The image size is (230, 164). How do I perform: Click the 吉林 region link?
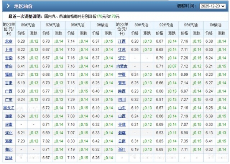(8, 157)
